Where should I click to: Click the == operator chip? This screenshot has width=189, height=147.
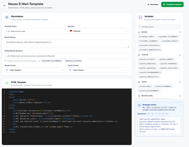pos(148,114)
